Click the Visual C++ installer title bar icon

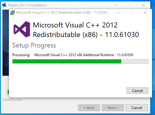[x=12, y=13]
